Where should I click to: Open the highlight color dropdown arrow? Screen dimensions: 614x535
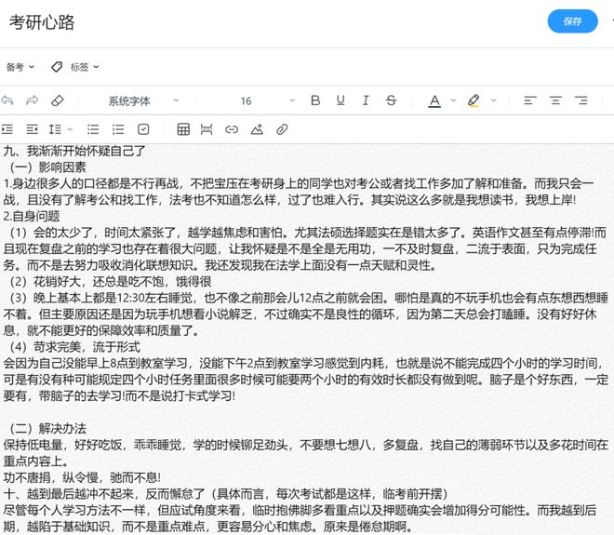(493, 100)
